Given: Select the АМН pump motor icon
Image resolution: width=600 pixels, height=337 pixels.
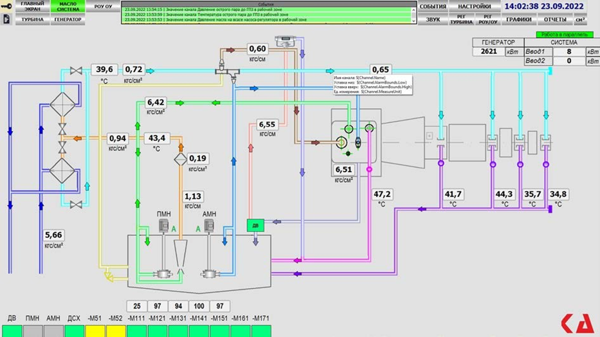Looking at the screenshot, I should pos(209,226).
